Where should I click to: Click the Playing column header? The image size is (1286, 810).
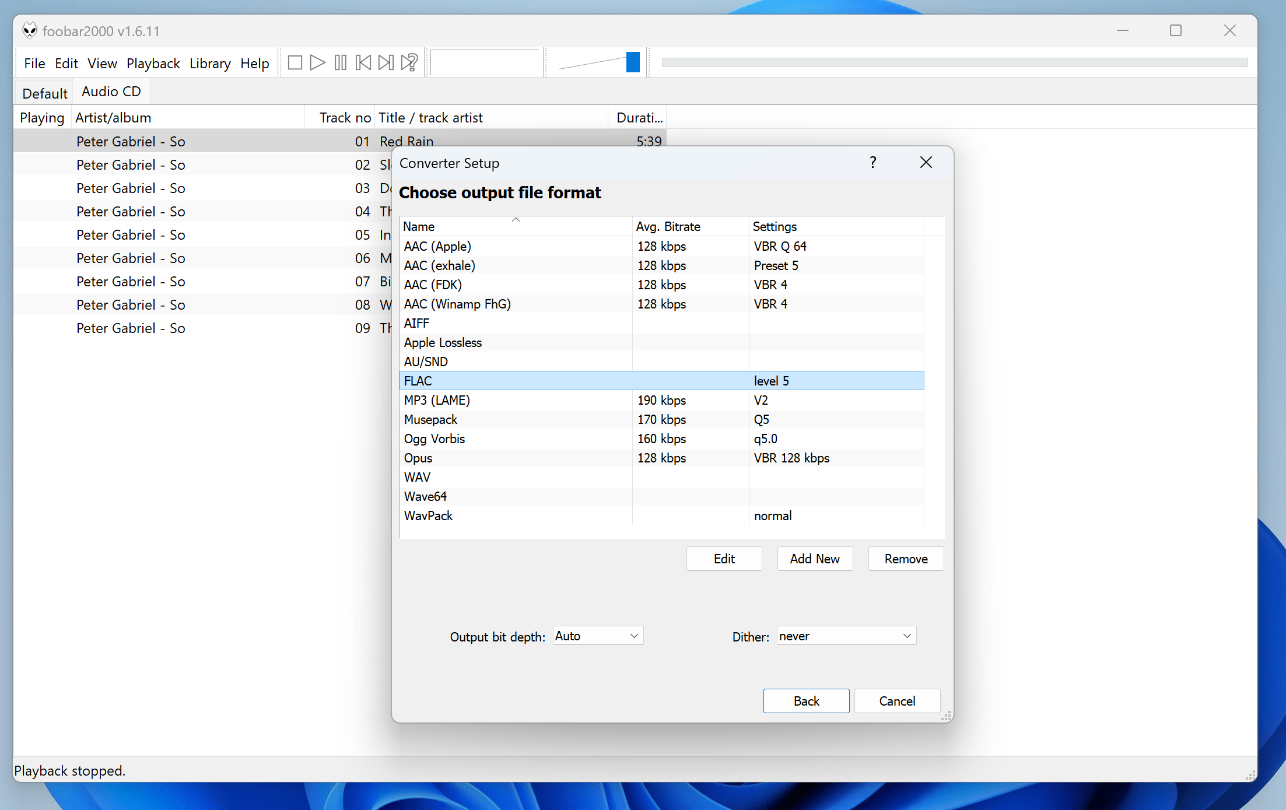click(42, 117)
